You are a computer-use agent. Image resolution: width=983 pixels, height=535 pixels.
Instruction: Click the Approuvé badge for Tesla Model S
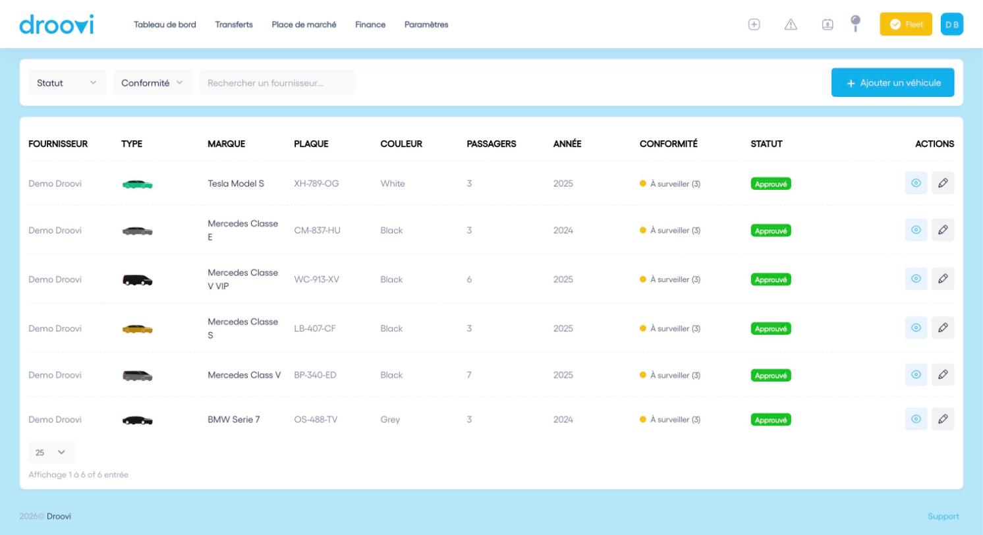[x=771, y=184]
